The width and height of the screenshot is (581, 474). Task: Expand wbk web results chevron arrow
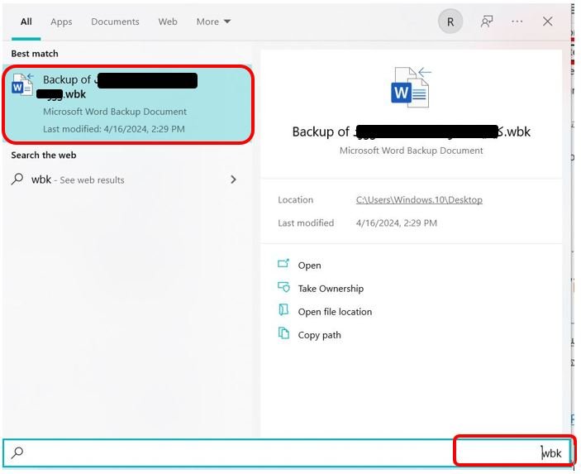pyautogui.click(x=233, y=180)
